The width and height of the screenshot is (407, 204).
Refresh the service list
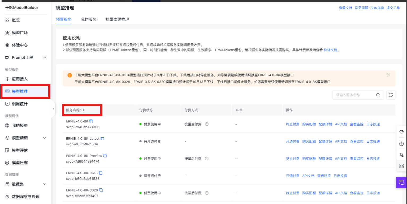coord(391,95)
